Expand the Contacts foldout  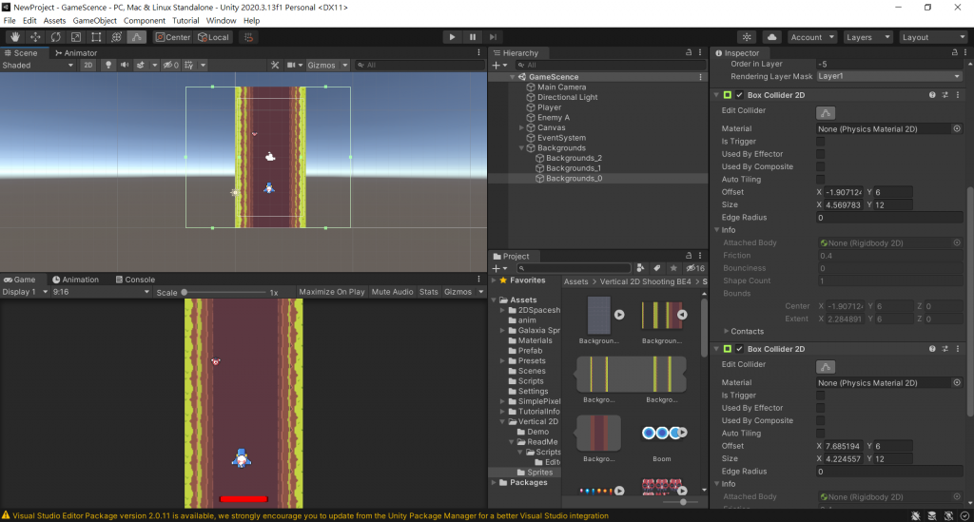coord(726,332)
